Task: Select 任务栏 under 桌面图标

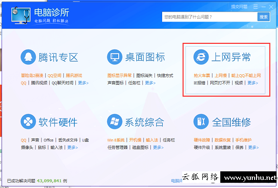Action: point(134,83)
